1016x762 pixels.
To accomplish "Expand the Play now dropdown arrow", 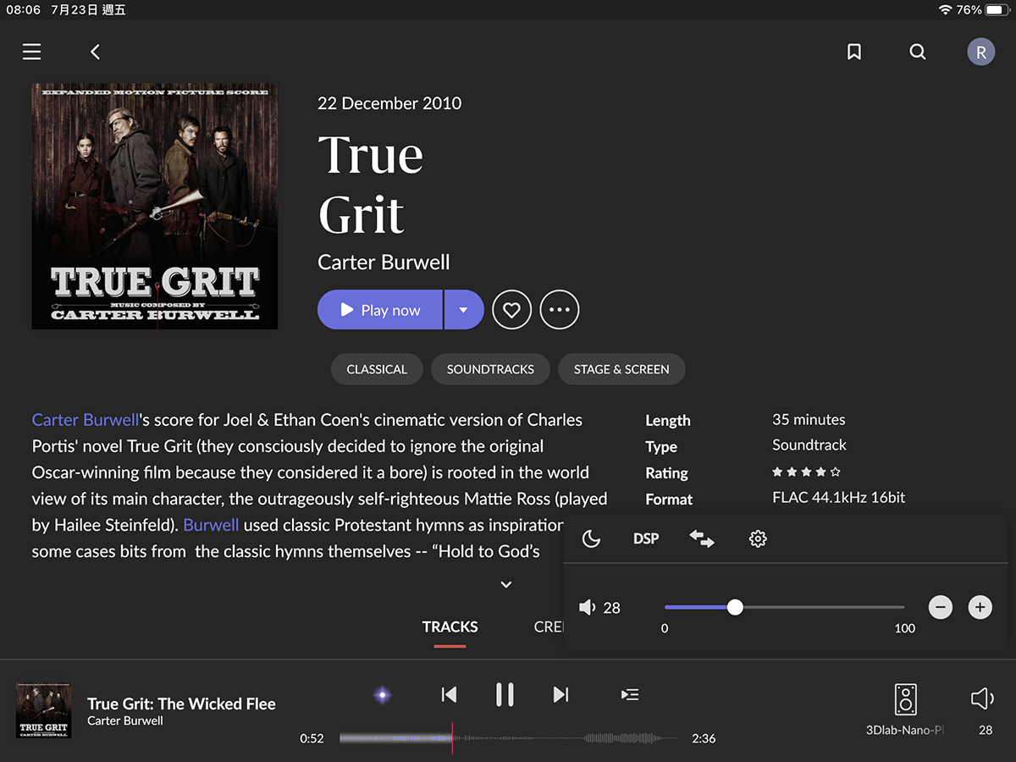I will click(x=463, y=310).
